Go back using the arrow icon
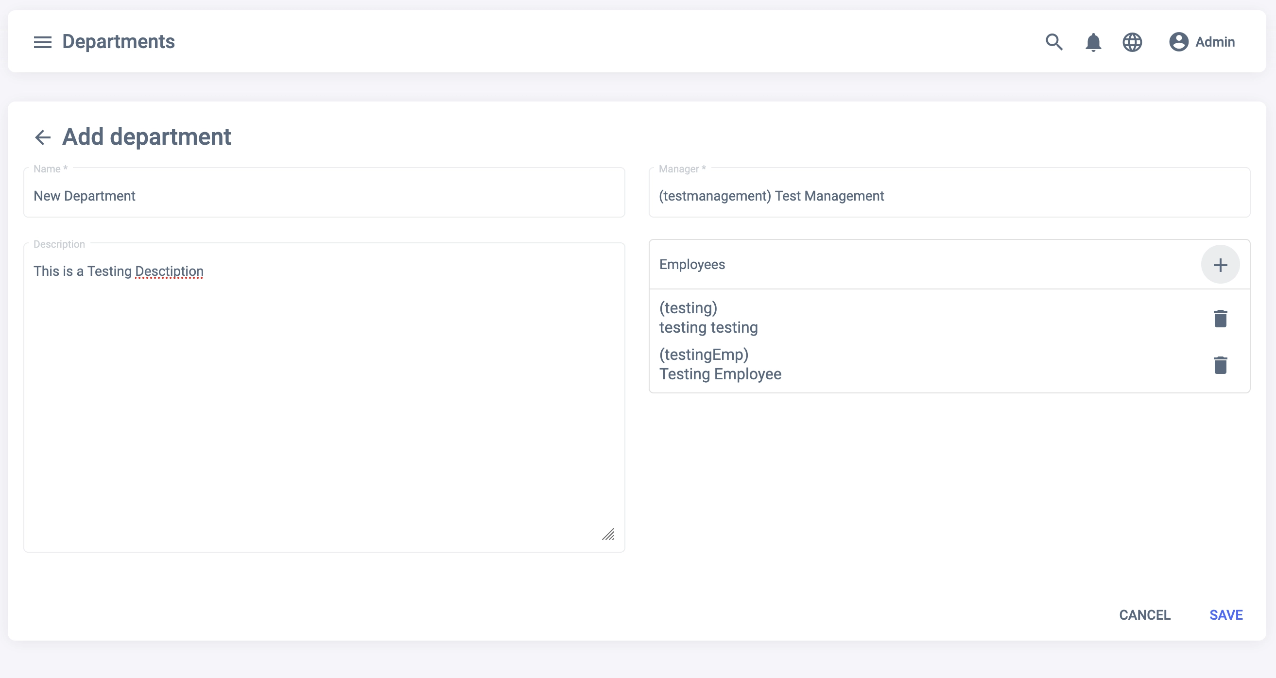The height and width of the screenshot is (678, 1276). 43,137
